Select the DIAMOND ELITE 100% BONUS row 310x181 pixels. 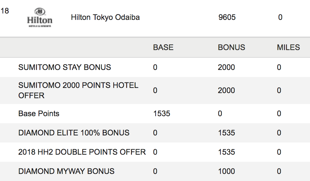pos(155,133)
